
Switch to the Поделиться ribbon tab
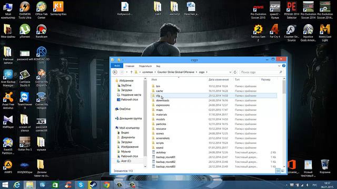pyautogui.click(x=145, y=66)
